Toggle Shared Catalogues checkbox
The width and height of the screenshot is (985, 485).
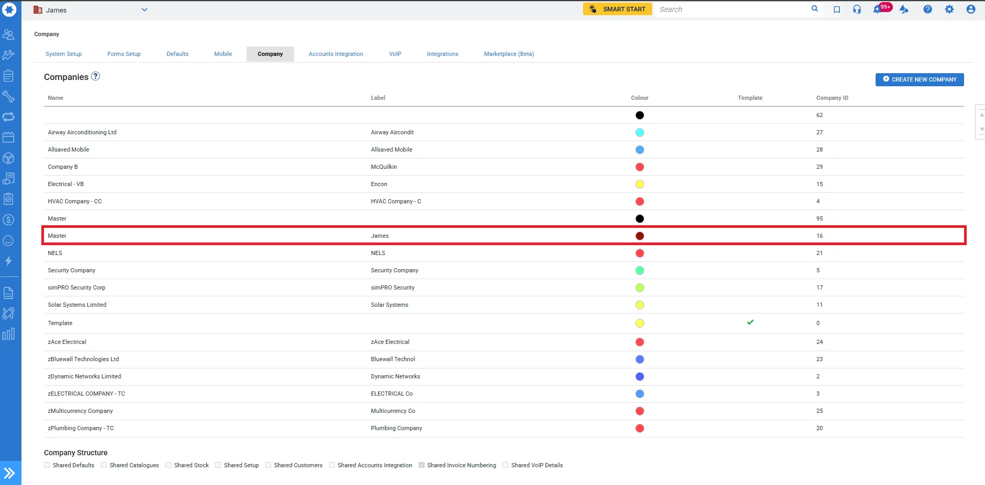click(104, 465)
